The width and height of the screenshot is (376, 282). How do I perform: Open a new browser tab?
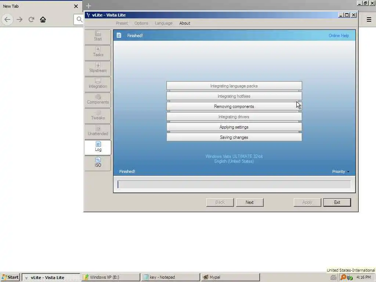(88, 6)
